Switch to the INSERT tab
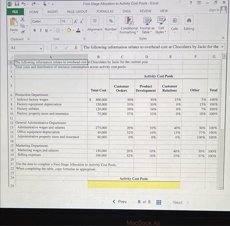 [53, 12]
